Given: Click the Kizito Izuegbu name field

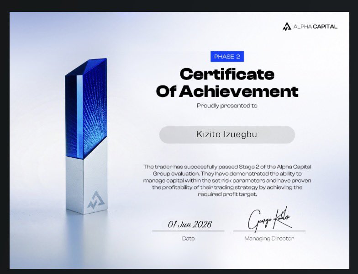Looking at the screenshot, I should 227,134.
